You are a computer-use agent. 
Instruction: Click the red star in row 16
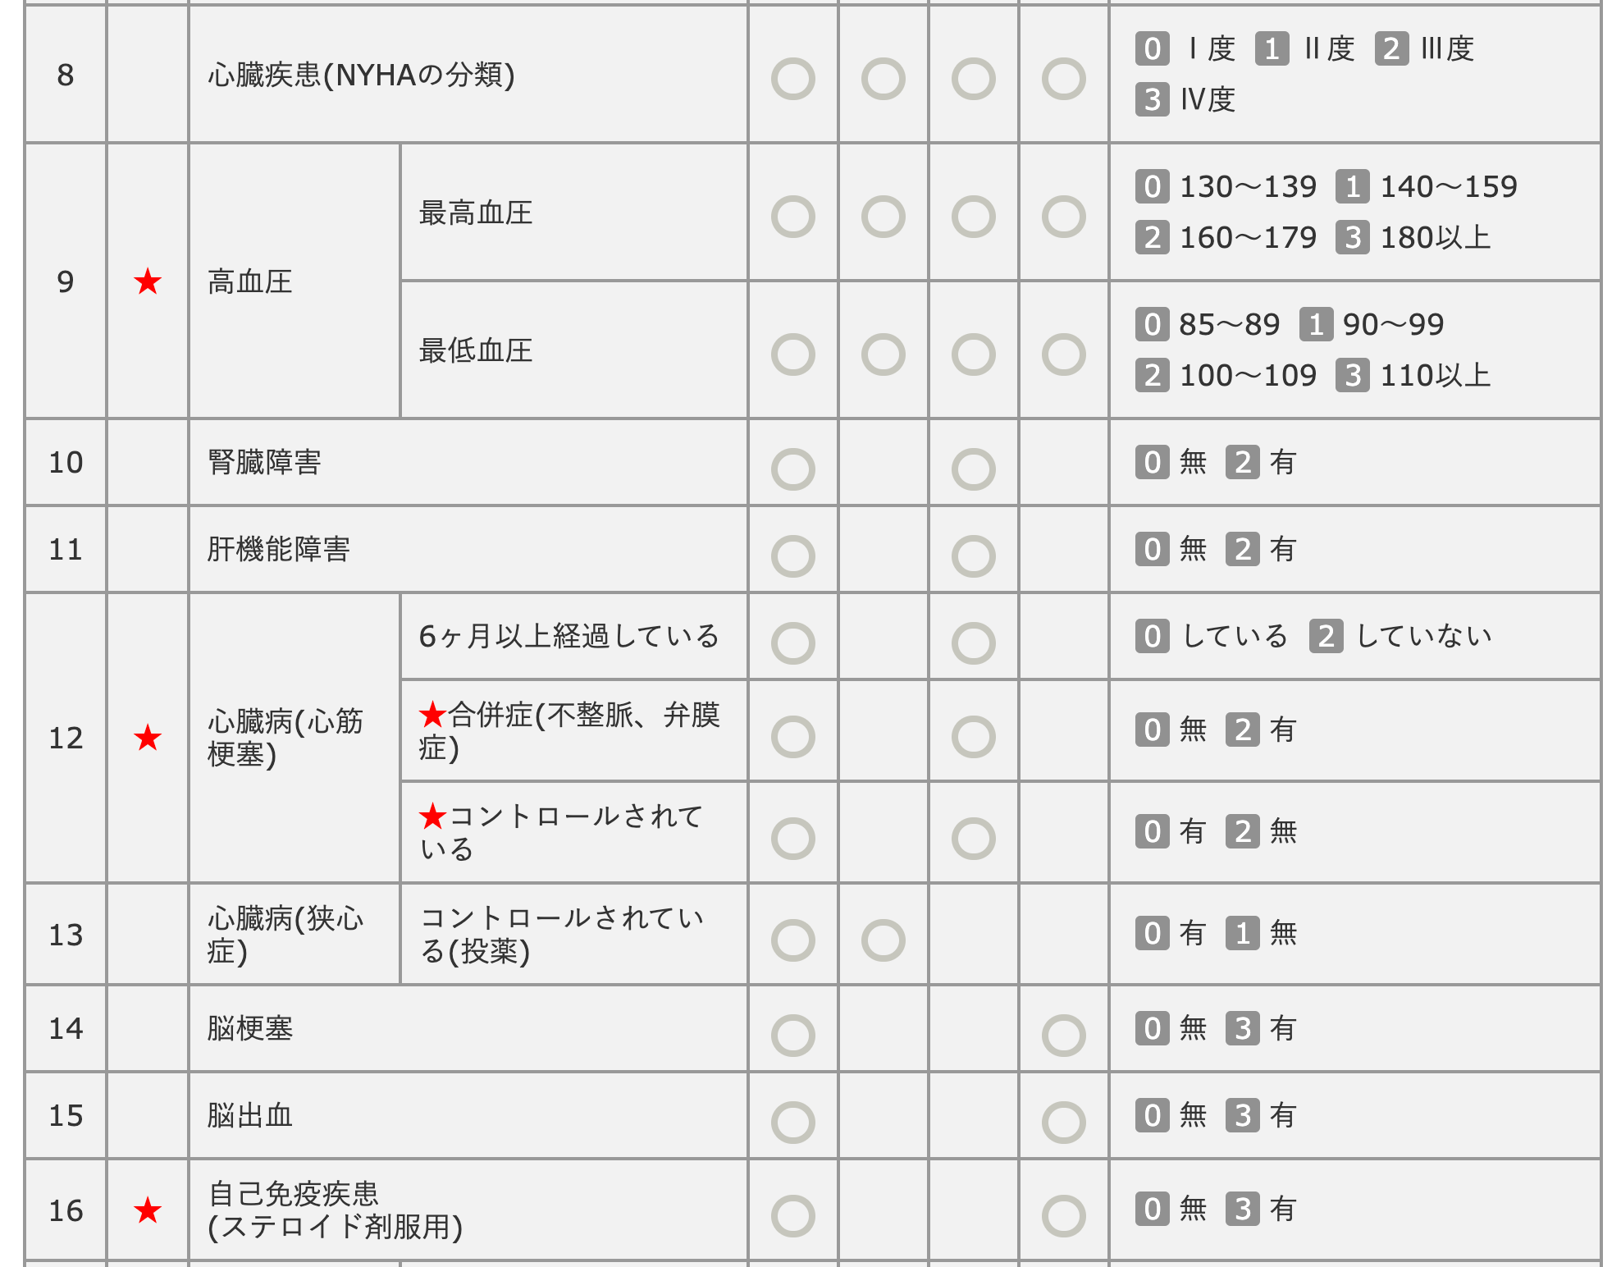click(148, 1210)
